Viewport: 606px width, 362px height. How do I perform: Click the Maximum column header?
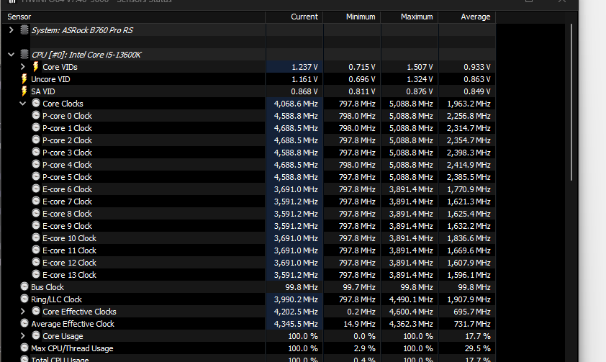point(410,17)
